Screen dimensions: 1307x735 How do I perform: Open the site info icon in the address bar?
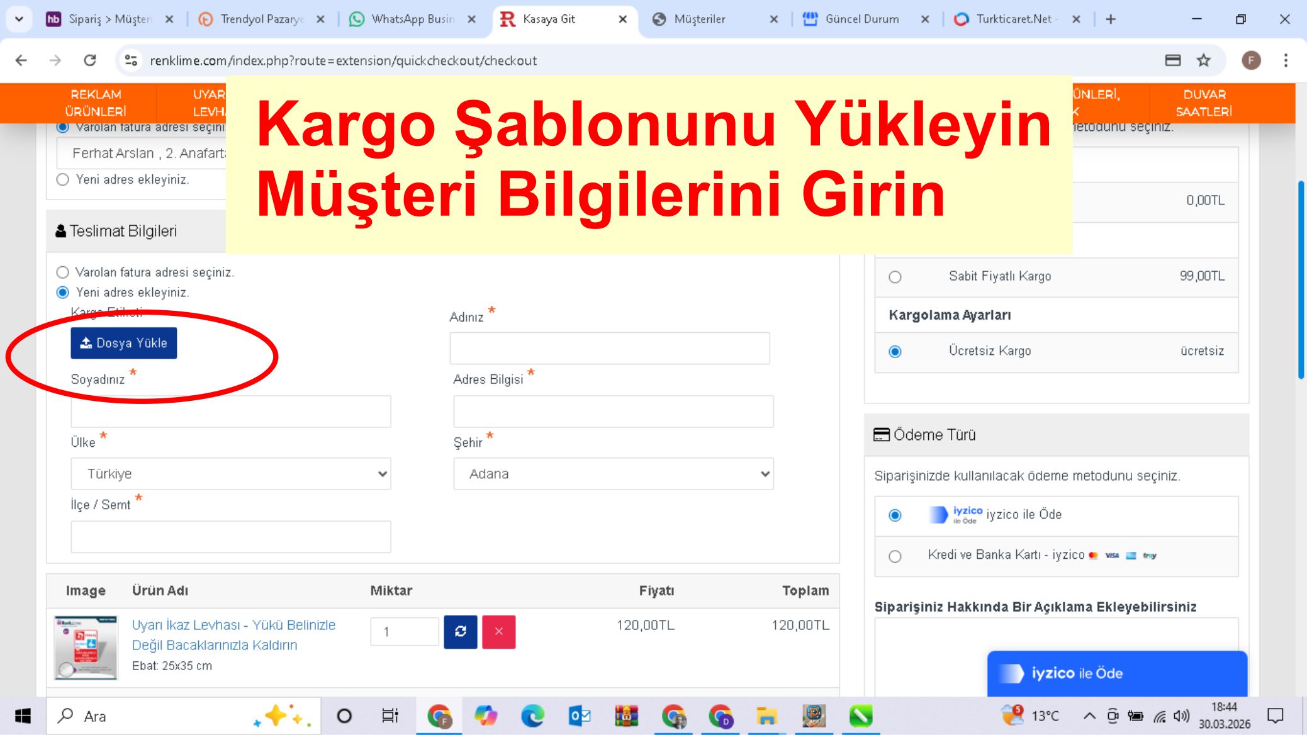pyautogui.click(x=131, y=60)
